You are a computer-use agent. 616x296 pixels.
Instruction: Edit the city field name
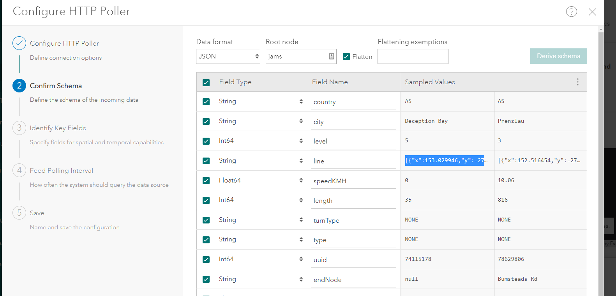pyautogui.click(x=354, y=122)
